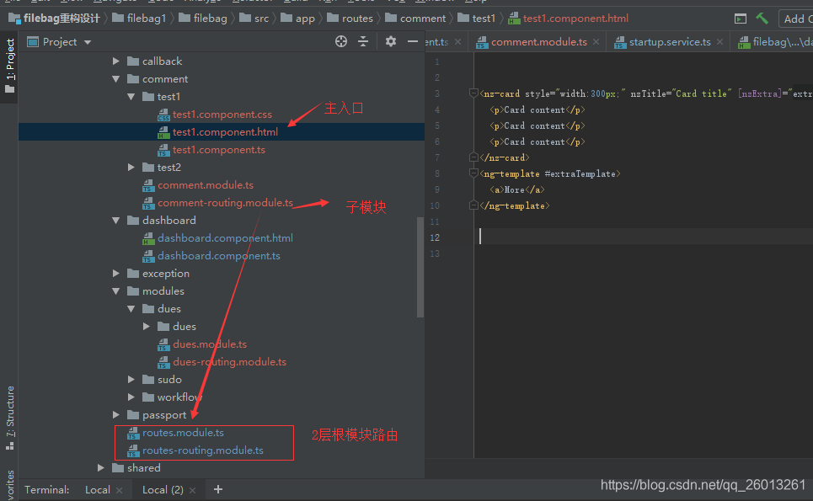813x501 pixels.
Task: Expand the passport folder
Action: pyautogui.click(x=116, y=415)
